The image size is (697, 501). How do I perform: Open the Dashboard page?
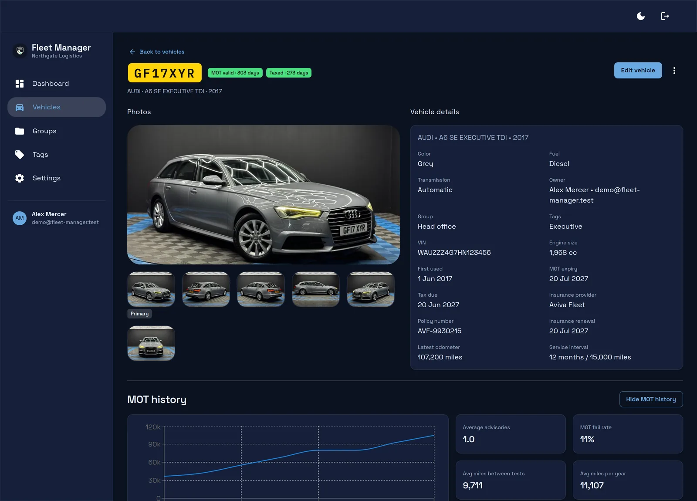pyautogui.click(x=57, y=83)
